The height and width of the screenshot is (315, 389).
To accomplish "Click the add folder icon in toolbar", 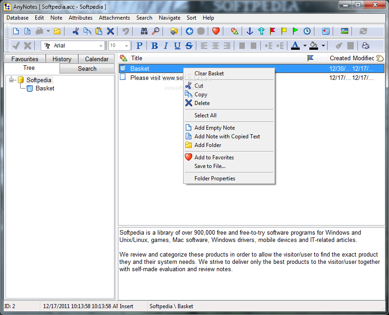I will click(57, 31).
